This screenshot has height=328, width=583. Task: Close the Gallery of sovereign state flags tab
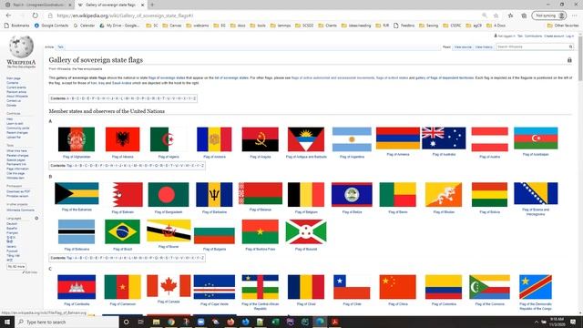pyautogui.click(x=142, y=5)
